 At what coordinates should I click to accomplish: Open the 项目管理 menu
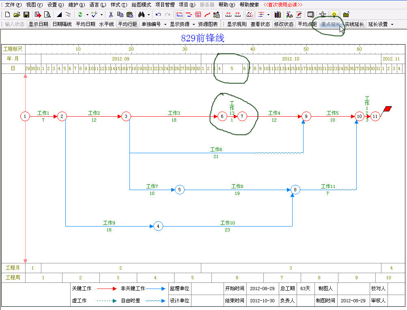coord(165,5)
